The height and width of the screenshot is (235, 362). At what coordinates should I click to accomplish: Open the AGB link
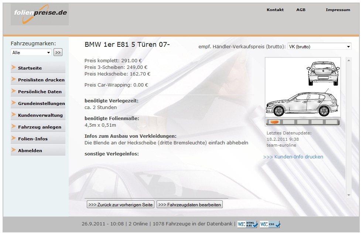tap(301, 10)
